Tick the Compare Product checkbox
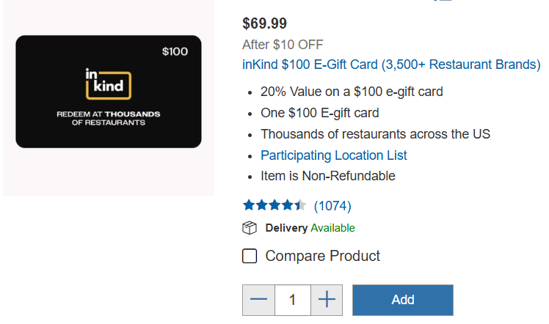 pos(250,256)
